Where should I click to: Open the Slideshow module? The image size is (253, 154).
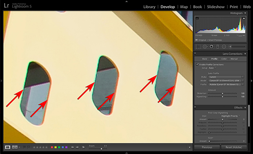coord(216,7)
